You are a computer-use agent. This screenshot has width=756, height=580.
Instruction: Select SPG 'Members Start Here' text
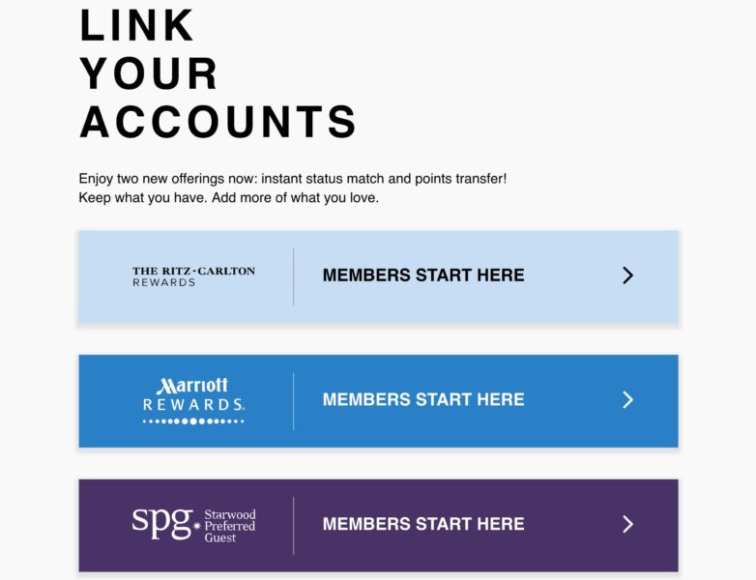(x=423, y=524)
